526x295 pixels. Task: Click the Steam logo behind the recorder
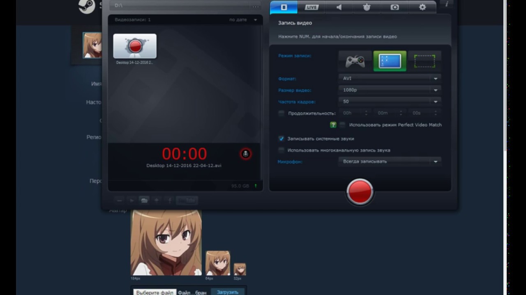(x=87, y=6)
